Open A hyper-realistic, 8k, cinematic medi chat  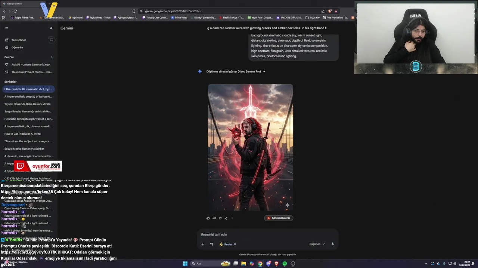pos(28,126)
